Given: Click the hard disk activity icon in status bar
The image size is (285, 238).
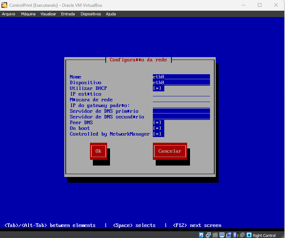Looking at the screenshot, I should tap(201, 235).
